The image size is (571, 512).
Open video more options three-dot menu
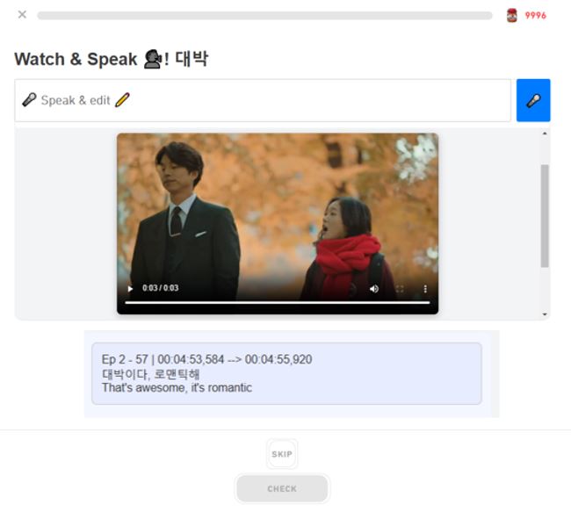[425, 288]
